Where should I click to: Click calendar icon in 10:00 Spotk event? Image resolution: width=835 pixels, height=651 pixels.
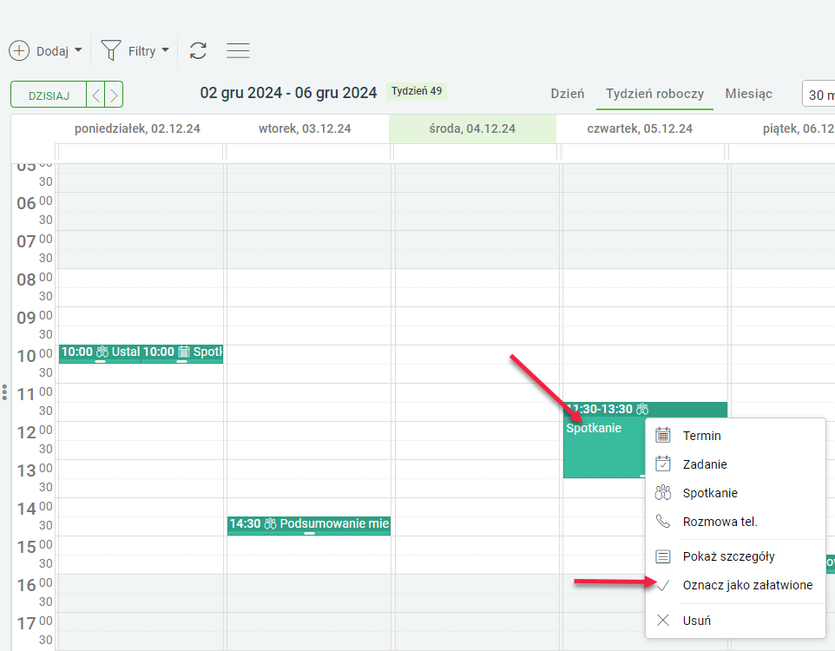(184, 352)
